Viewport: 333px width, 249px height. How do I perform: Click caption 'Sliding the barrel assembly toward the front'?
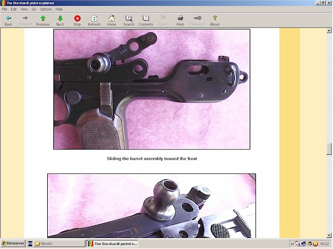[x=152, y=159]
